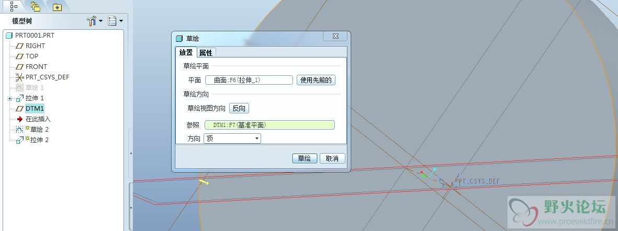The width and height of the screenshot is (618, 231).
Task: Click the 草绘 dialog title icon
Action: point(179,39)
